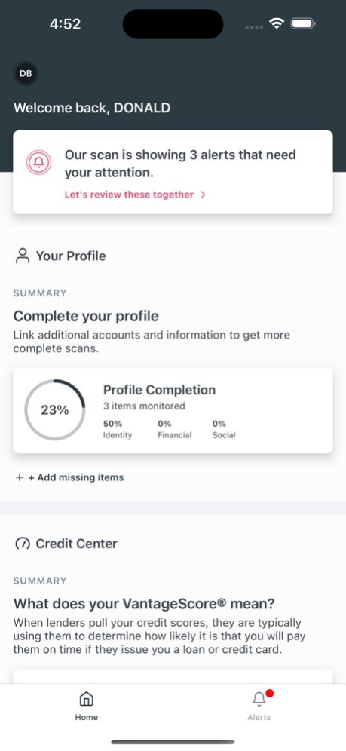This screenshot has width=346, height=751.
Task: Tap the 0% Financial stat
Action: (x=175, y=429)
